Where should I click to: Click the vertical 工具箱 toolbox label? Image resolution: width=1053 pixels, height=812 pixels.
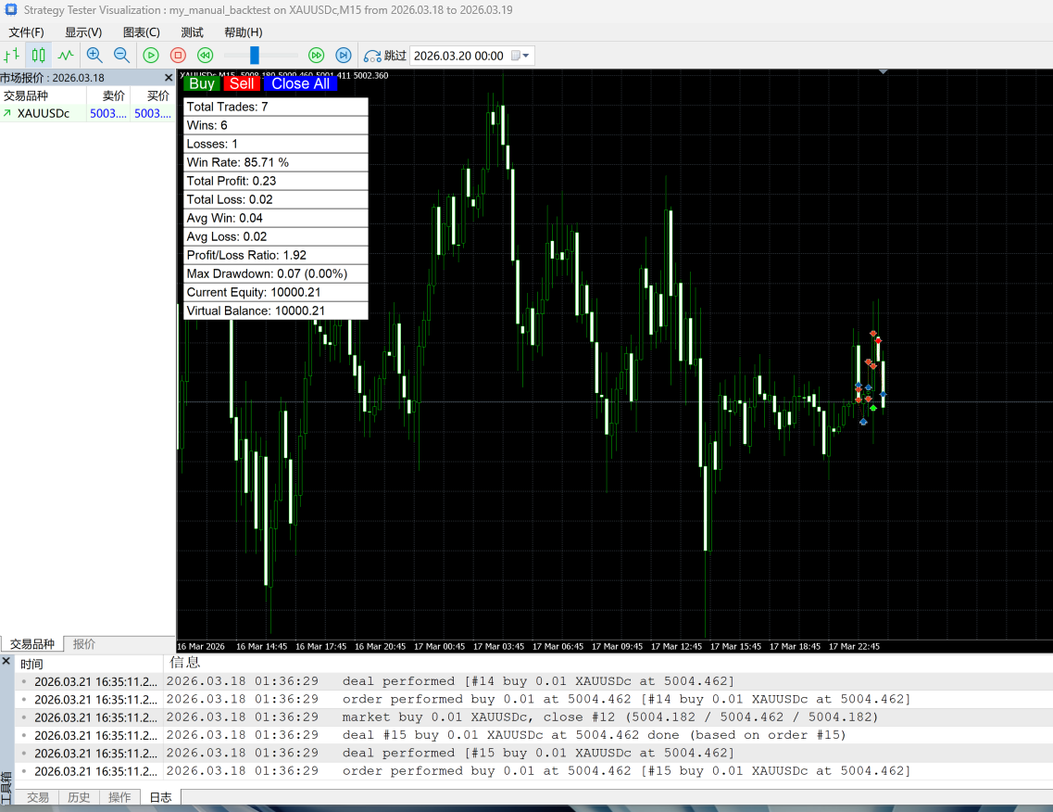(6, 787)
